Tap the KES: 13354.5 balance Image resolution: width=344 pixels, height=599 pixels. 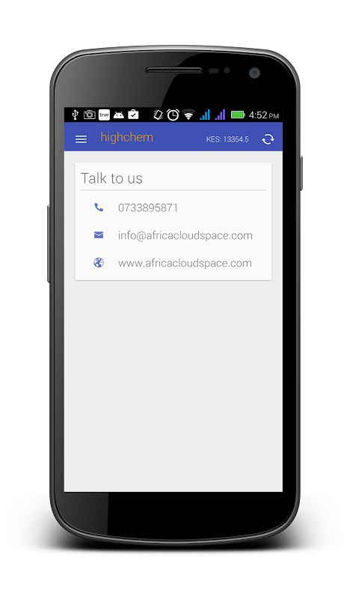[x=227, y=139]
